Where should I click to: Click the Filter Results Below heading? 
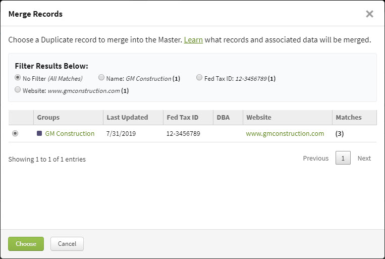51,66
